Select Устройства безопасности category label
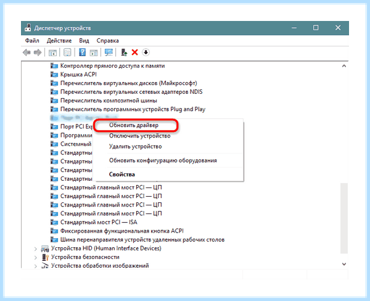The image size is (370, 301). (x=85, y=257)
